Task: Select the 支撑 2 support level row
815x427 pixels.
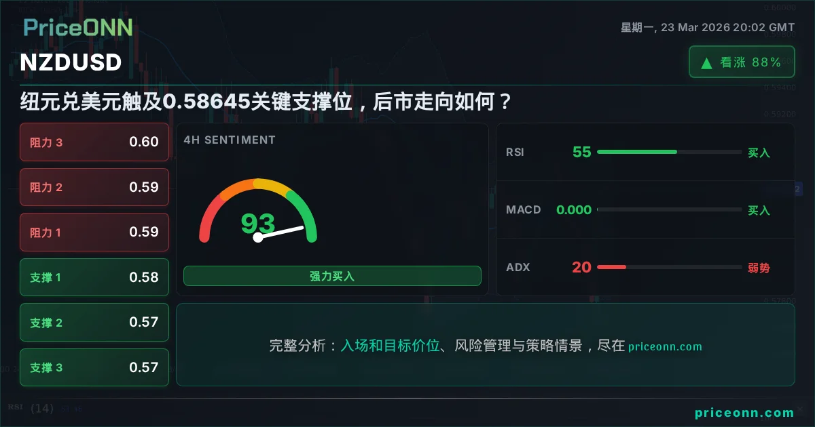Action: coord(94,323)
